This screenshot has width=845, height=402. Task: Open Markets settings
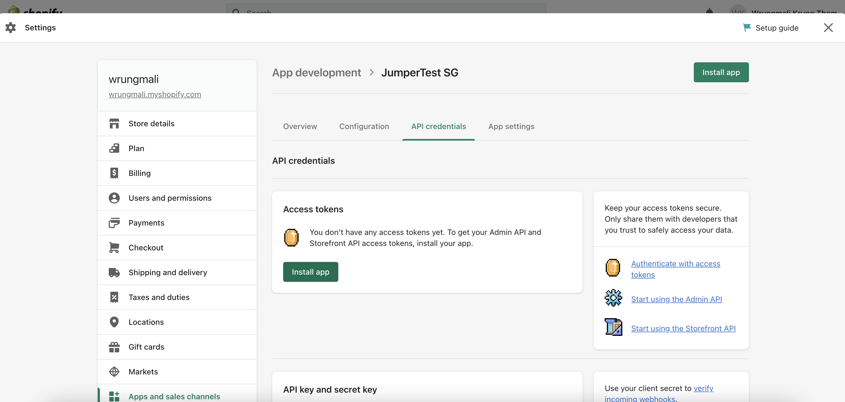(x=177, y=371)
